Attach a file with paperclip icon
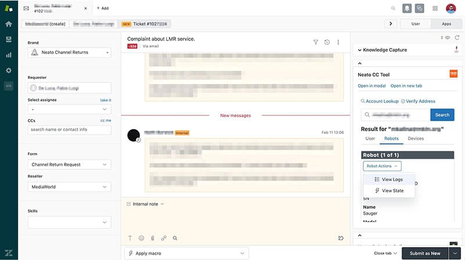The image size is (465, 261). coord(152,238)
